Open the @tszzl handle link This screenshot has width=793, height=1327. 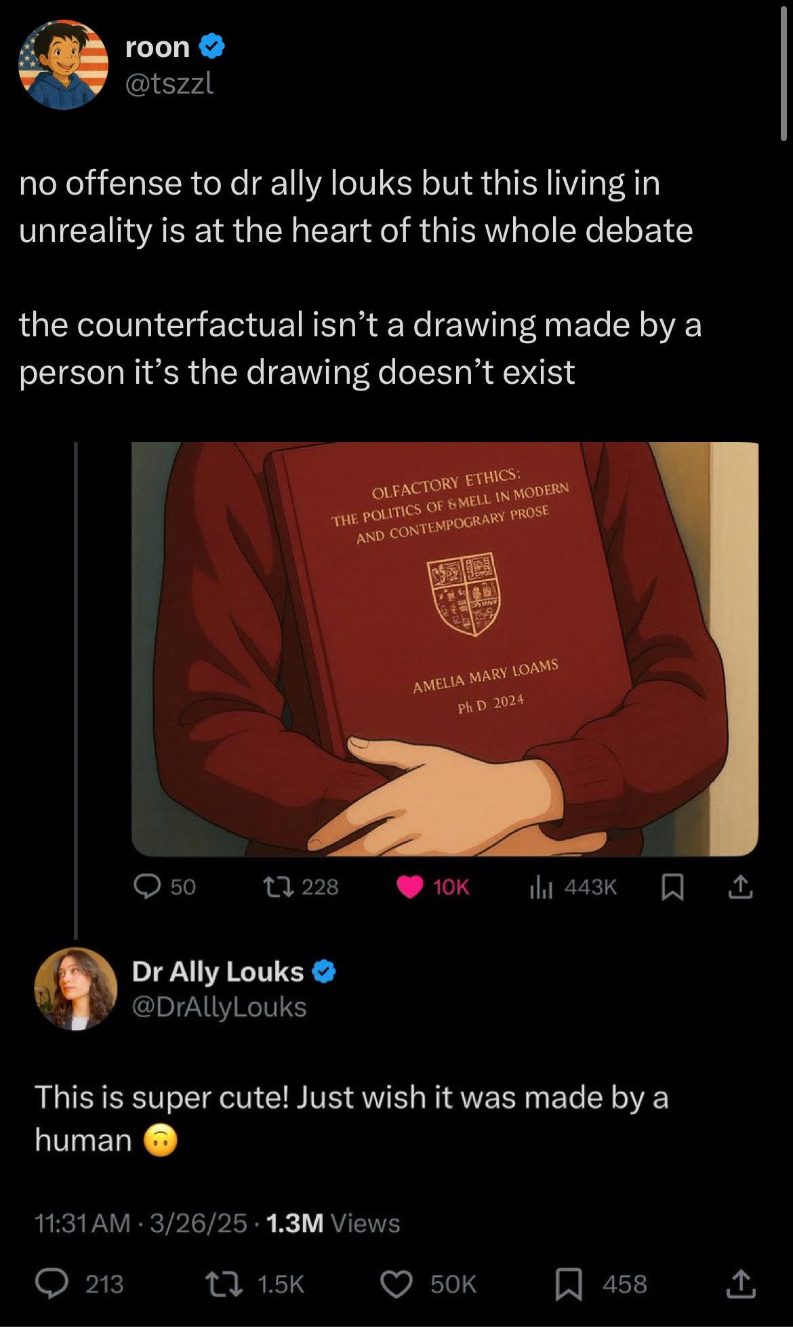(x=169, y=83)
